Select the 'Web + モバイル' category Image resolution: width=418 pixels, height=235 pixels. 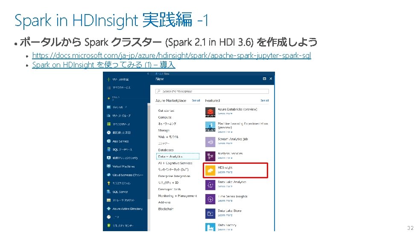tap(168, 137)
